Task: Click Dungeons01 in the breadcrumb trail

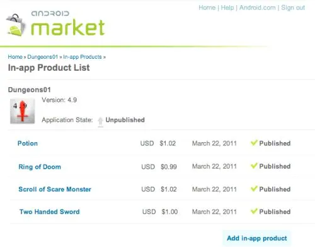Action: click(x=43, y=57)
